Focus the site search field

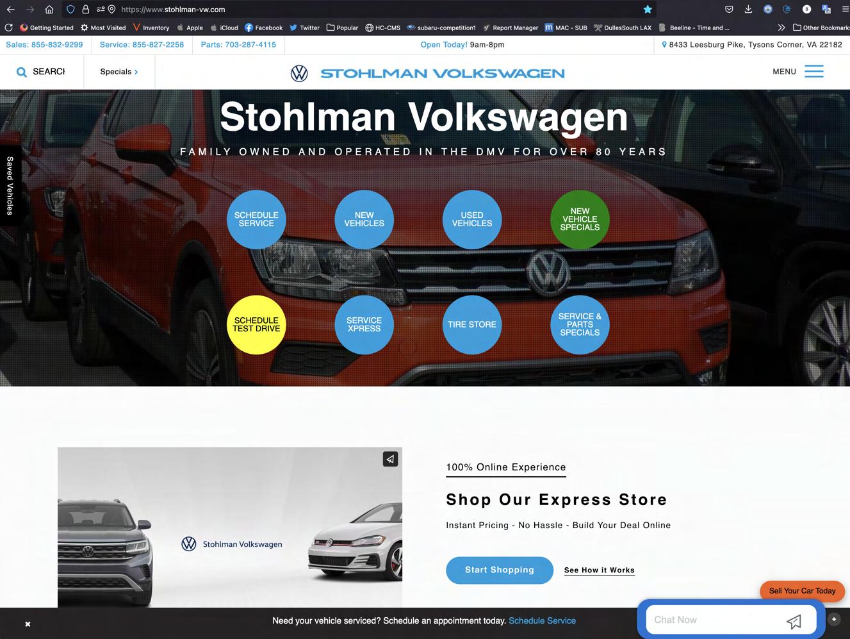click(x=49, y=72)
